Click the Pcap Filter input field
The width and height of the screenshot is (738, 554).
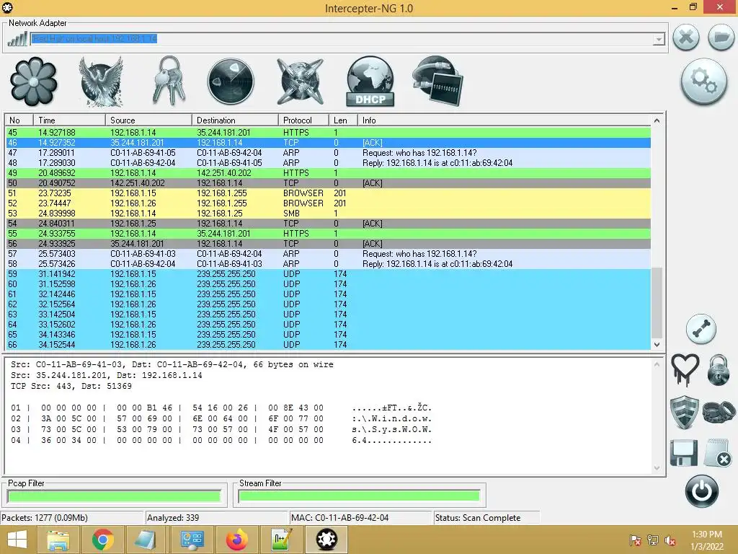[x=114, y=496]
